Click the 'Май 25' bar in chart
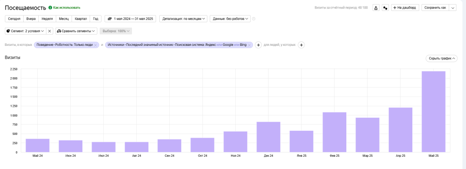466x169 pixels. [433, 112]
